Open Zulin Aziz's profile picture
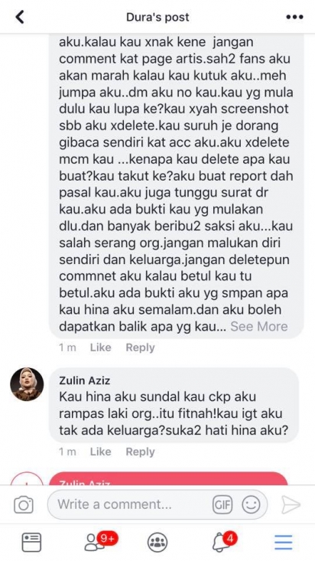 pyautogui.click(x=27, y=384)
